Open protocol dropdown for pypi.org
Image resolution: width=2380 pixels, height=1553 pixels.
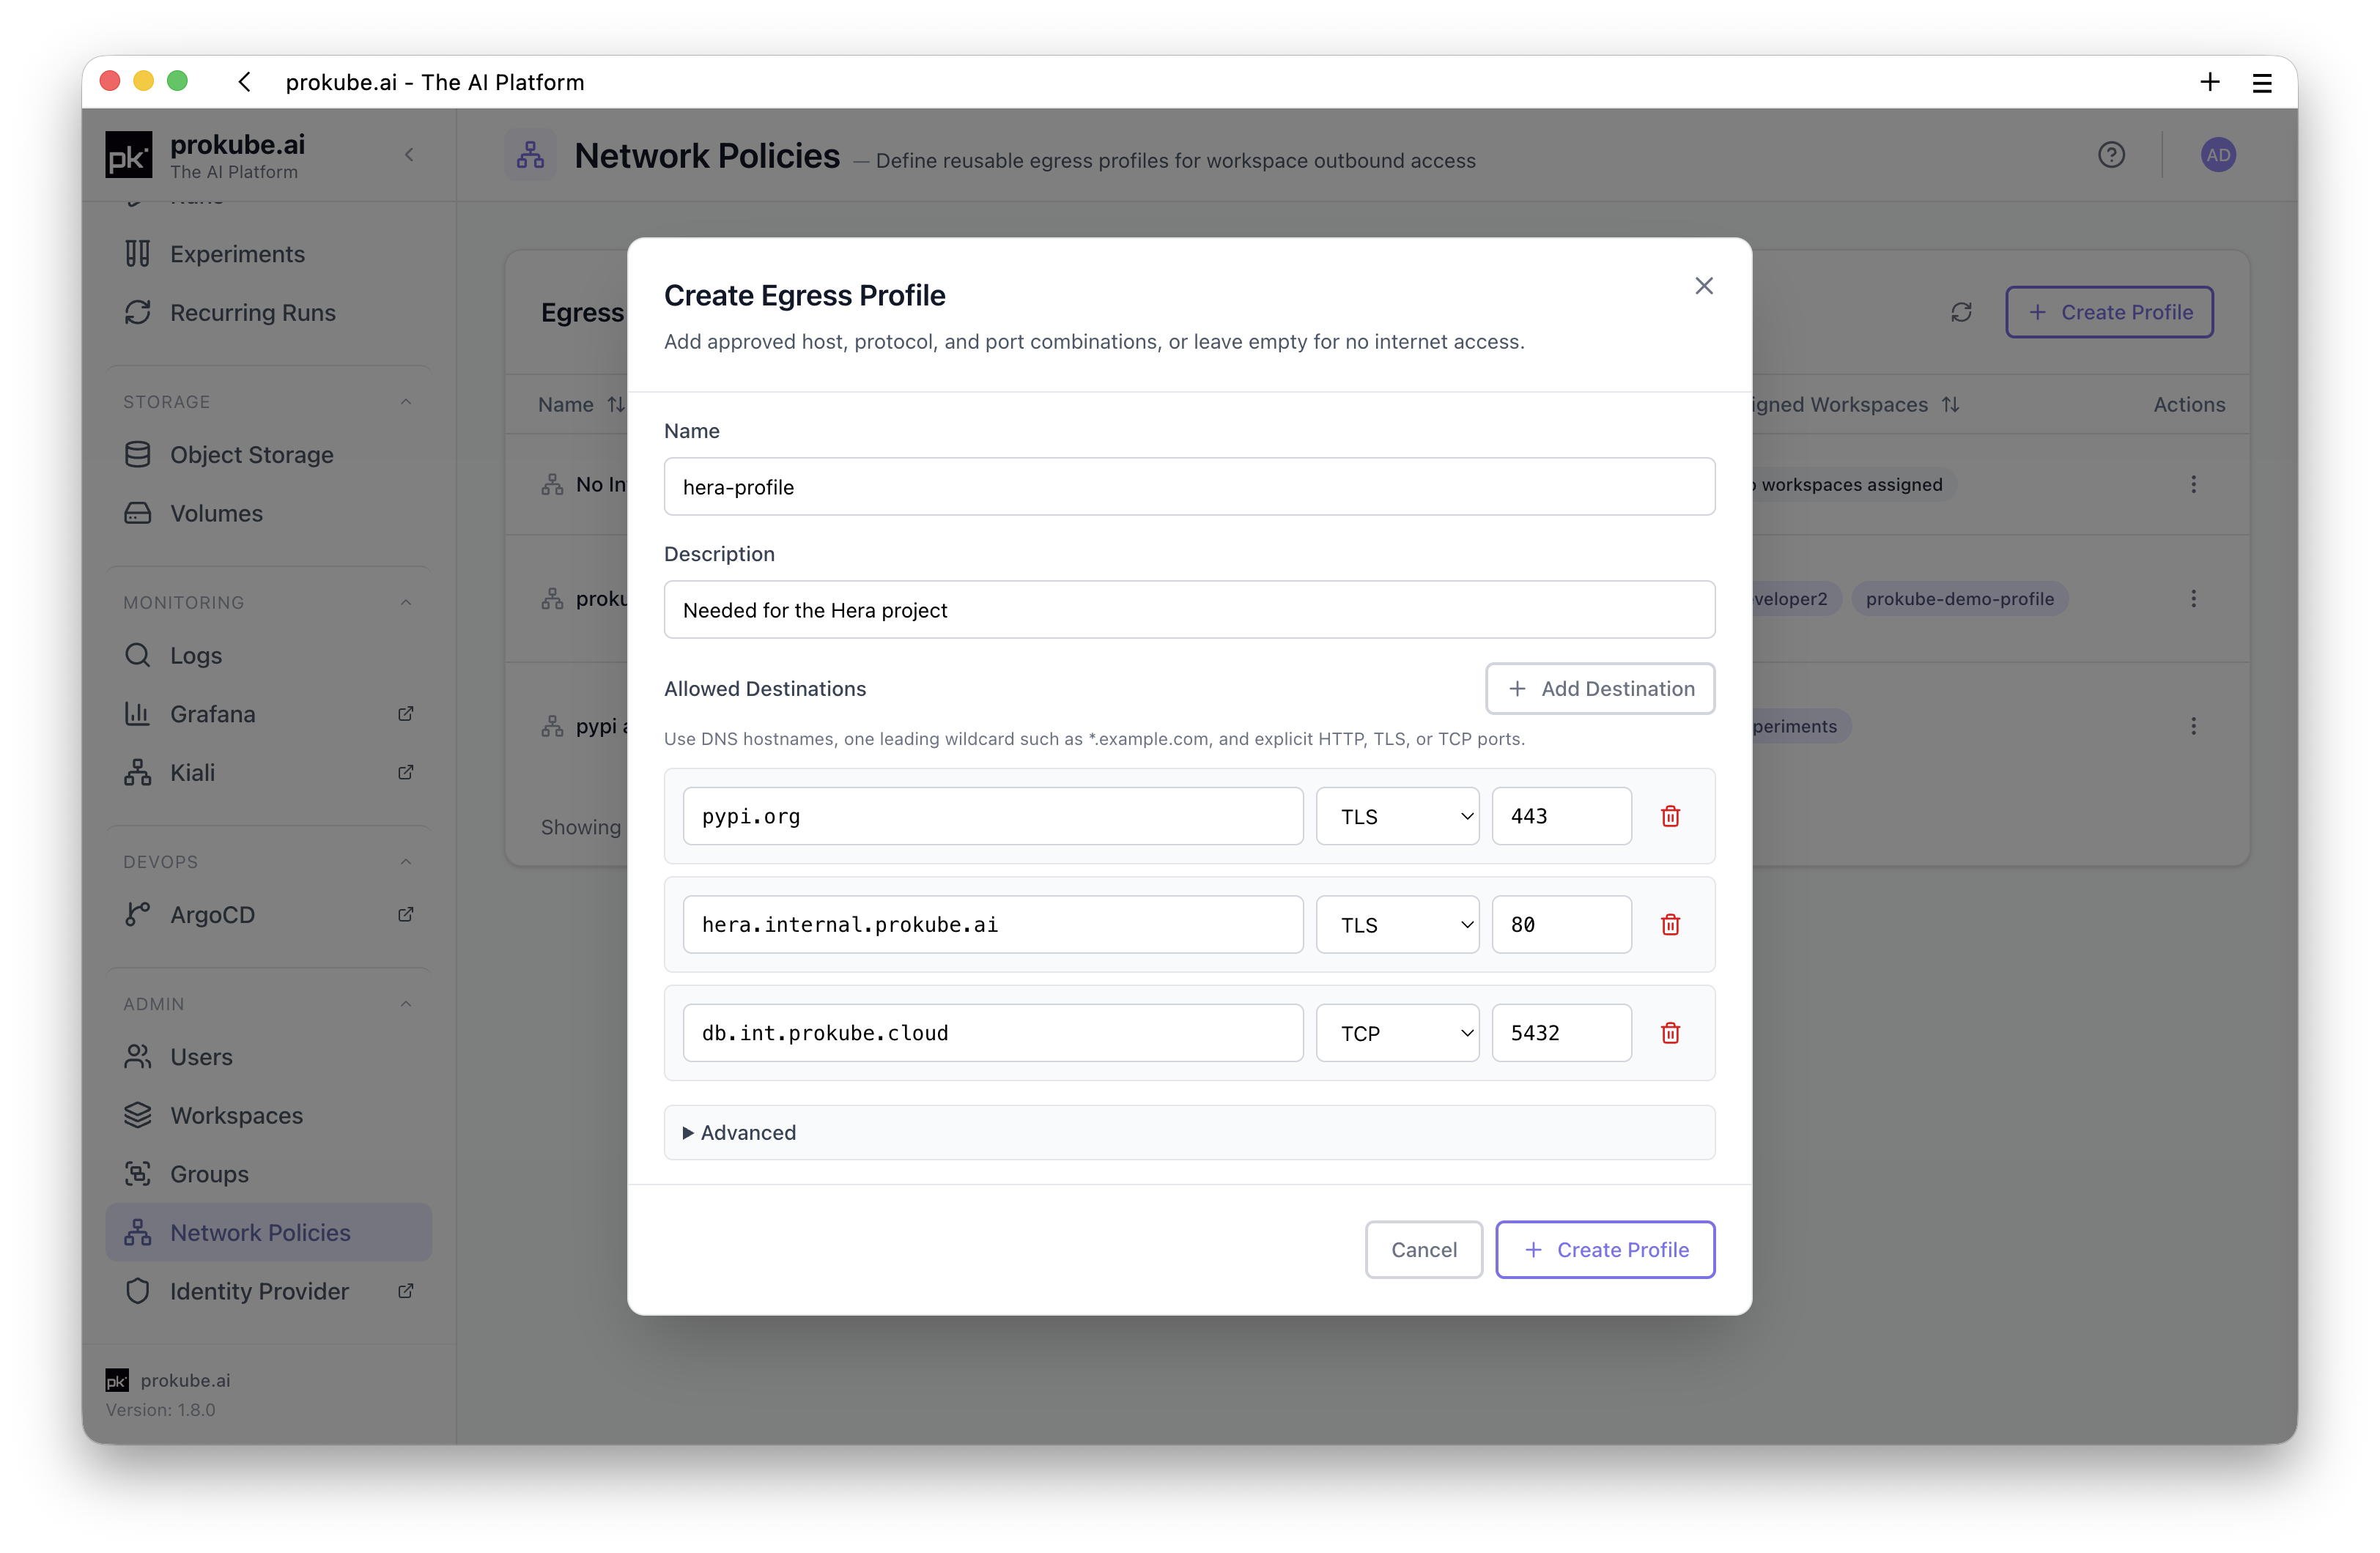pyautogui.click(x=1397, y=816)
